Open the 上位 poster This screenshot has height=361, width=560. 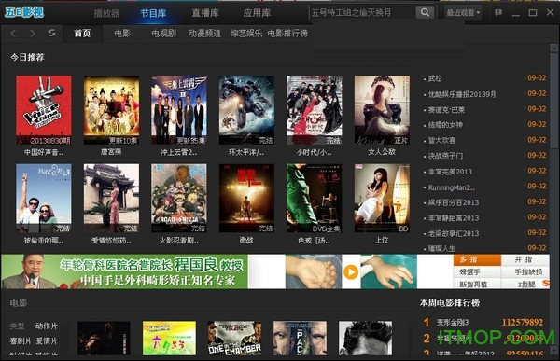click(x=382, y=198)
